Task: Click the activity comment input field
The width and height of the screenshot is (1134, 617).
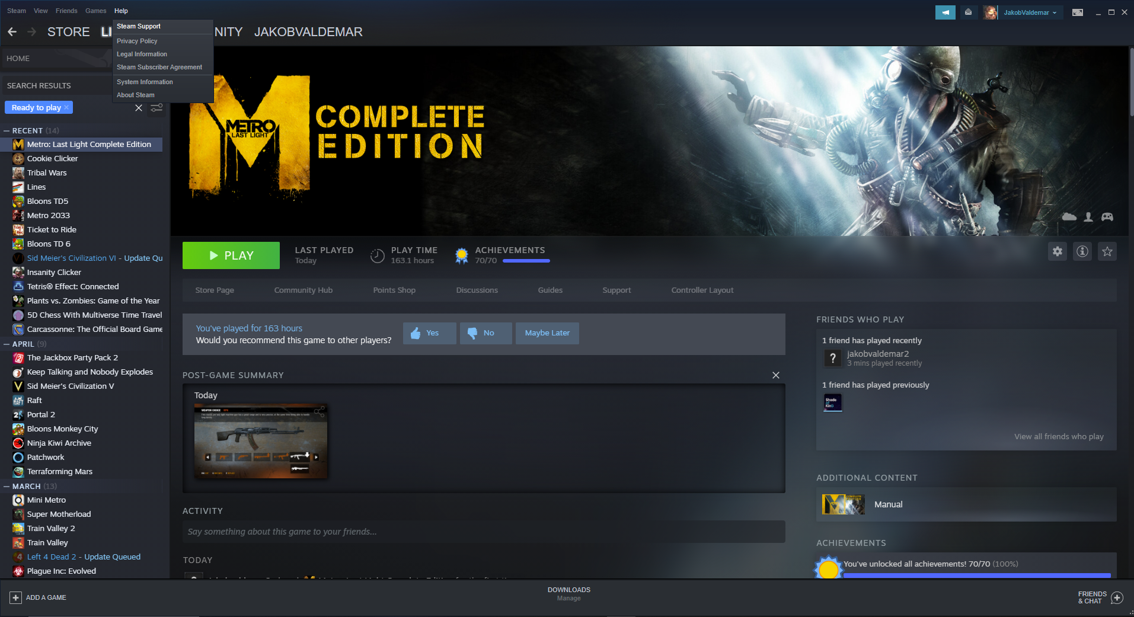Action: click(484, 532)
